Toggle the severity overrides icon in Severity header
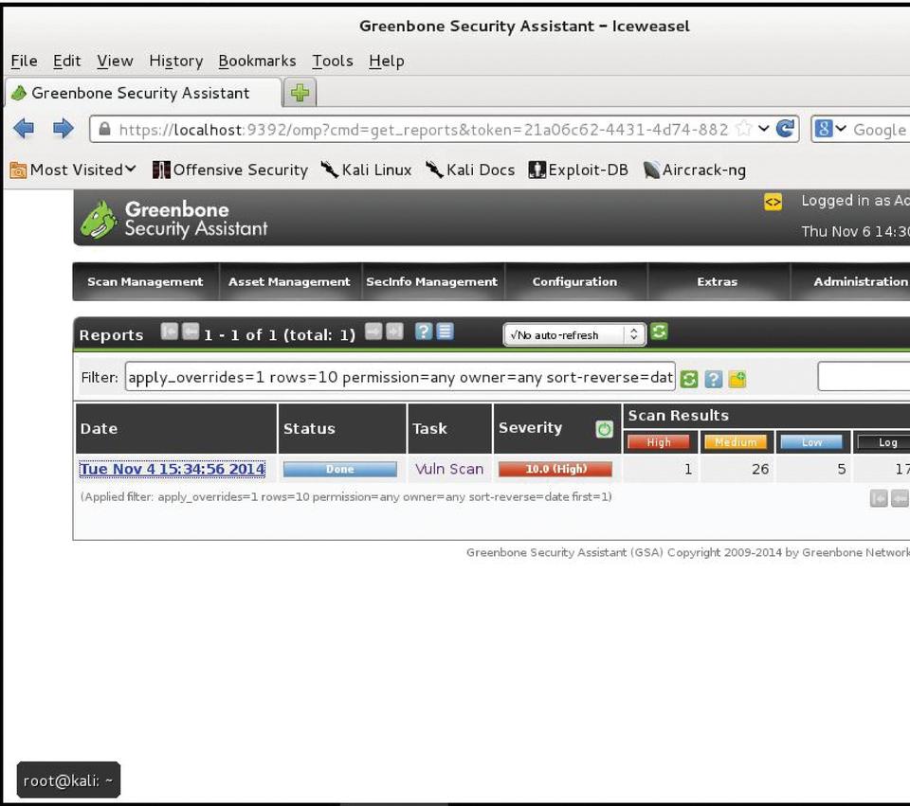The image size is (910, 806). [604, 429]
